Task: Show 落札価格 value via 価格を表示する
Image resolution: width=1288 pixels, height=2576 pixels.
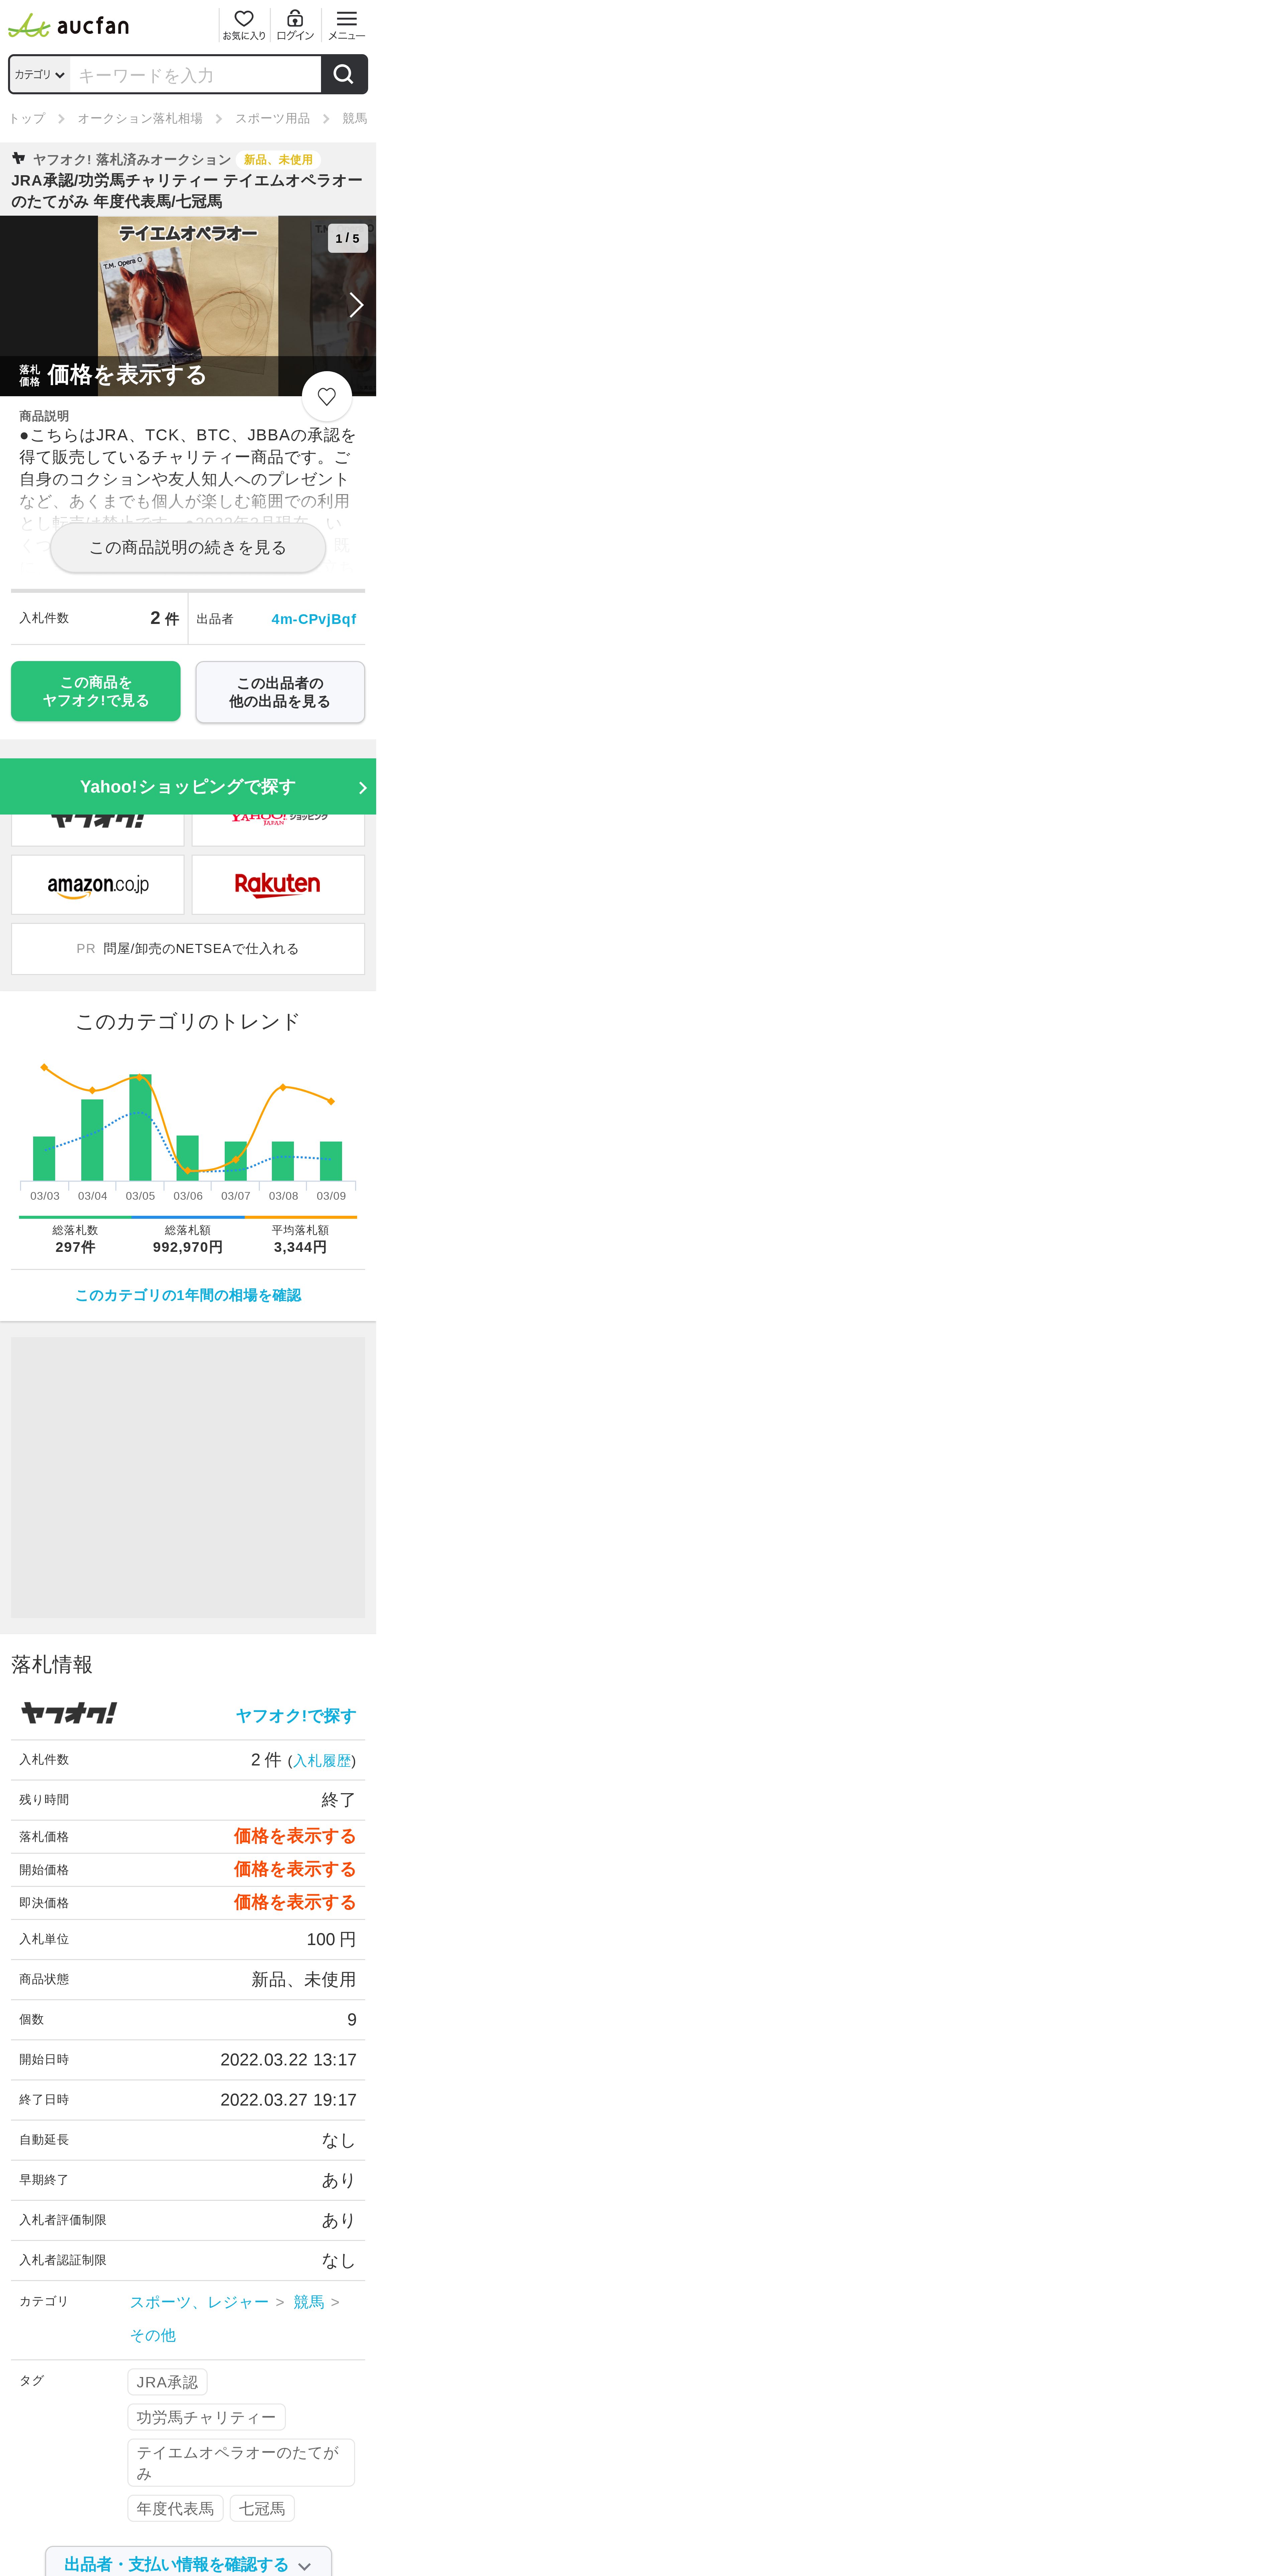Action: pyautogui.click(x=295, y=1836)
